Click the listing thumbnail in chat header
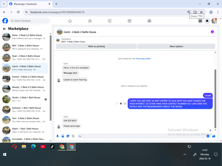Viewport: 222px width, 166px height. click(59, 32)
